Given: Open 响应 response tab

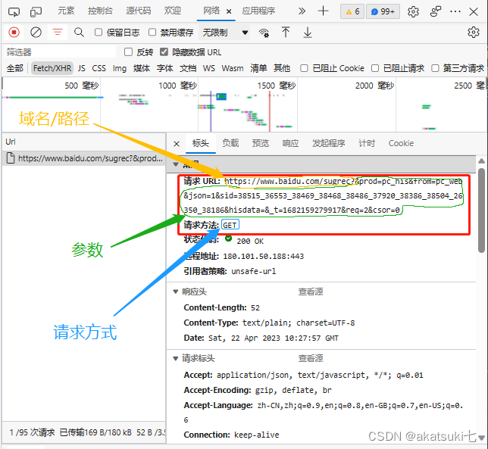Looking at the screenshot, I should click(x=290, y=143).
